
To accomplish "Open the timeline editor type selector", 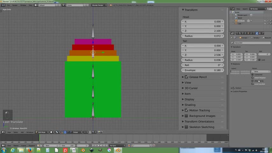I will 3,146.
